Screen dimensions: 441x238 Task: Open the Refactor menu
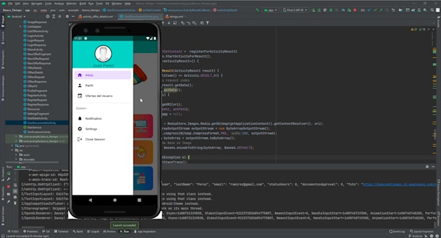coord(71,4)
